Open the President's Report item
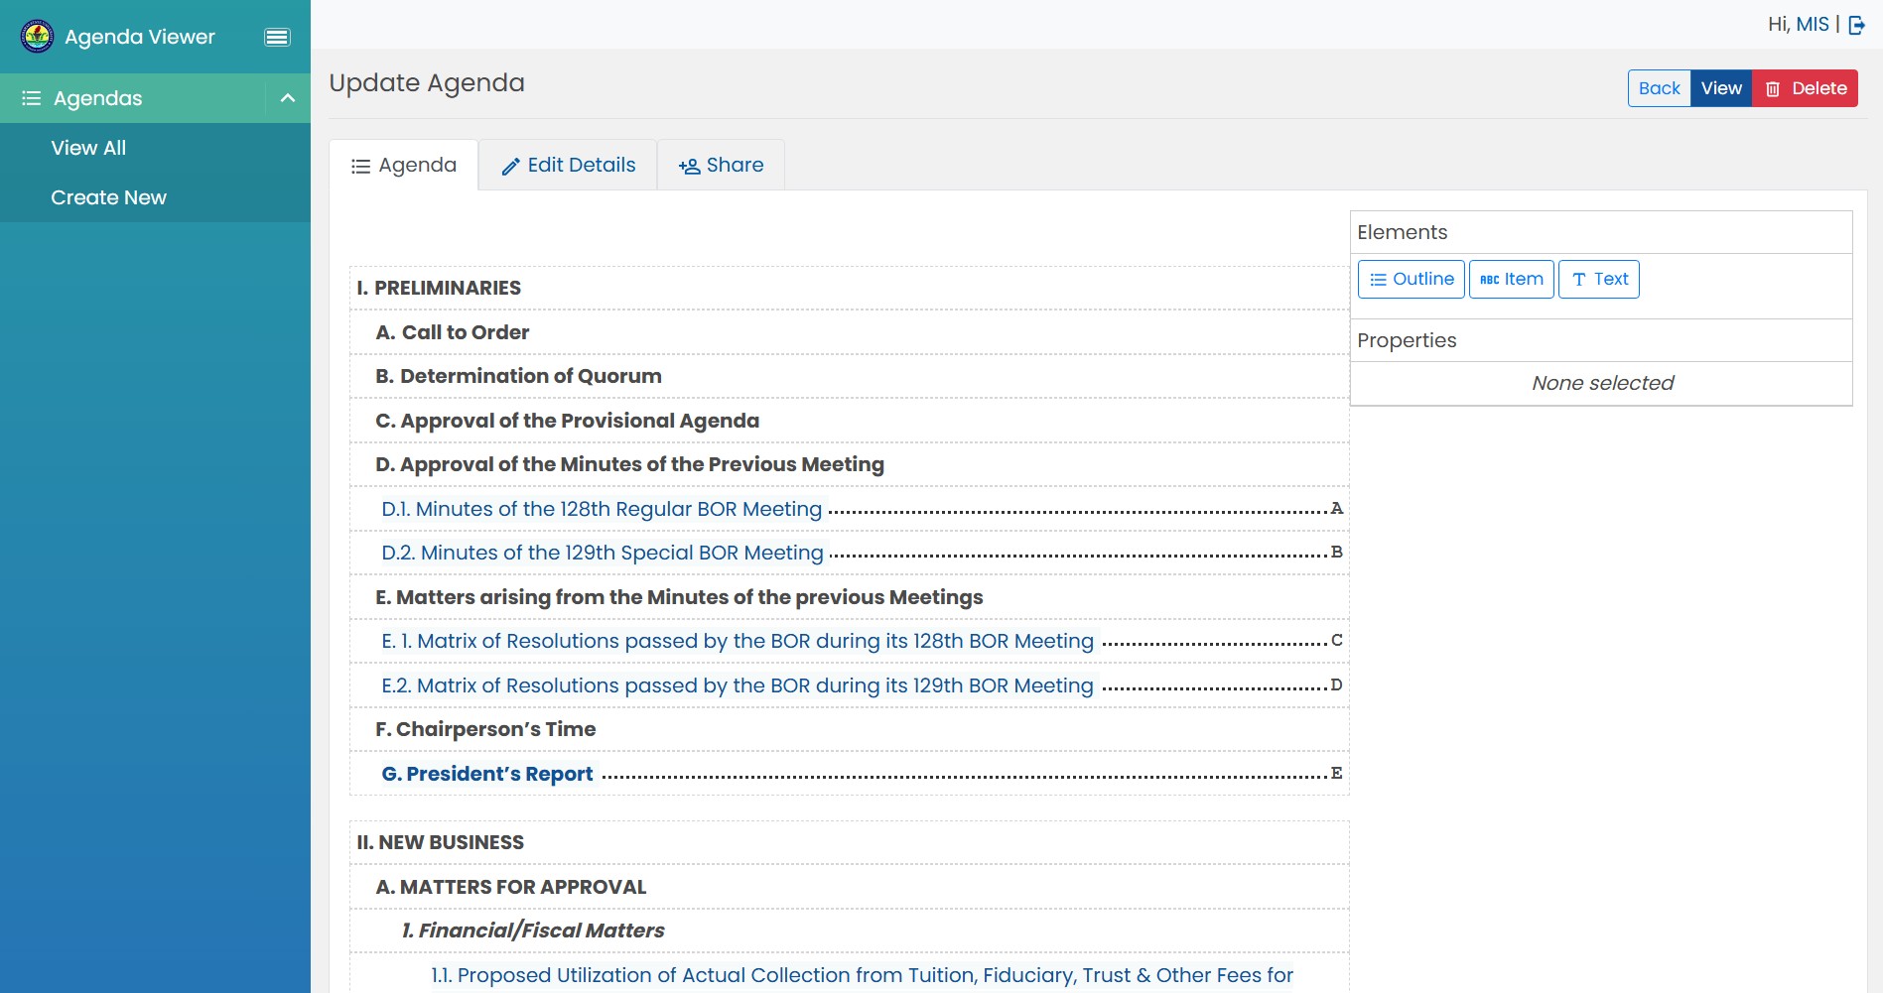 (487, 774)
